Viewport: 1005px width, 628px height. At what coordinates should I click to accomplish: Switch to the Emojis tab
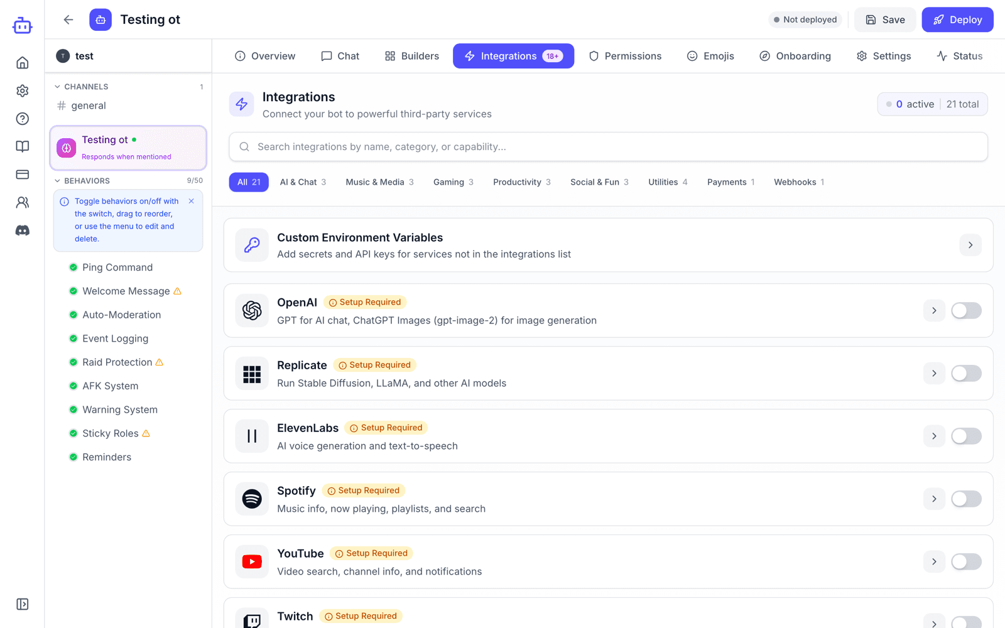pyautogui.click(x=710, y=56)
